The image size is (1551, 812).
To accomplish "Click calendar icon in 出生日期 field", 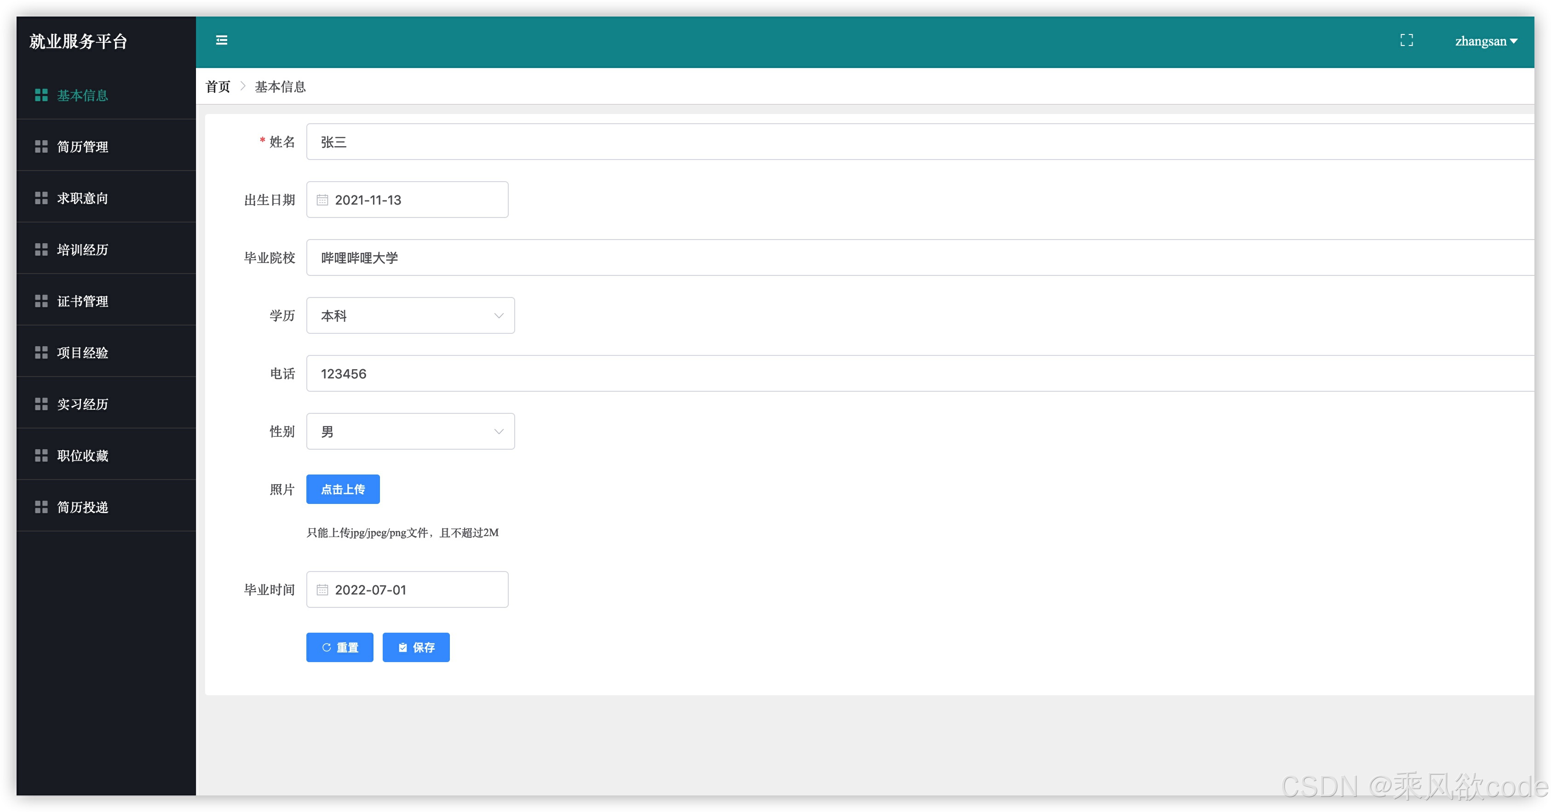I will [322, 200].
